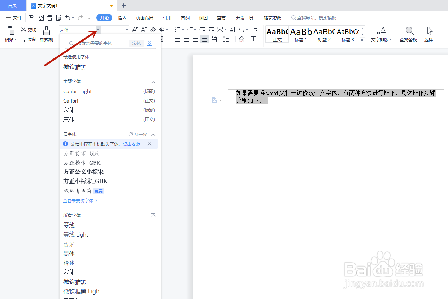
Task: Open a new tab with plus button
Action: point(124,5)
